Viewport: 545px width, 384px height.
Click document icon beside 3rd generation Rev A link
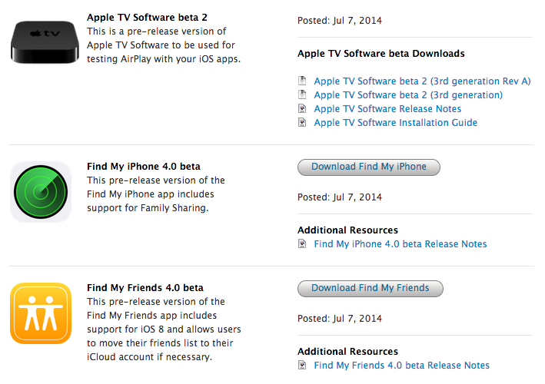[x=303, y=81]
